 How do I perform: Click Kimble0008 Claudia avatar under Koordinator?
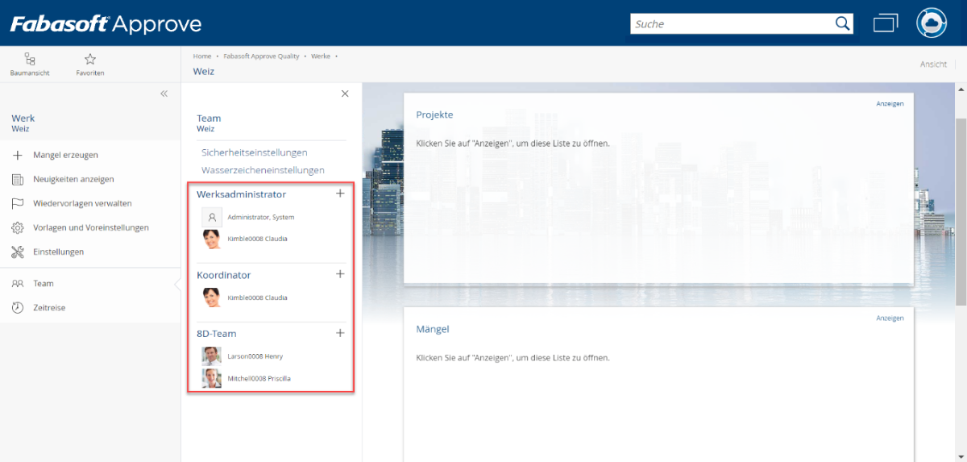211,298
